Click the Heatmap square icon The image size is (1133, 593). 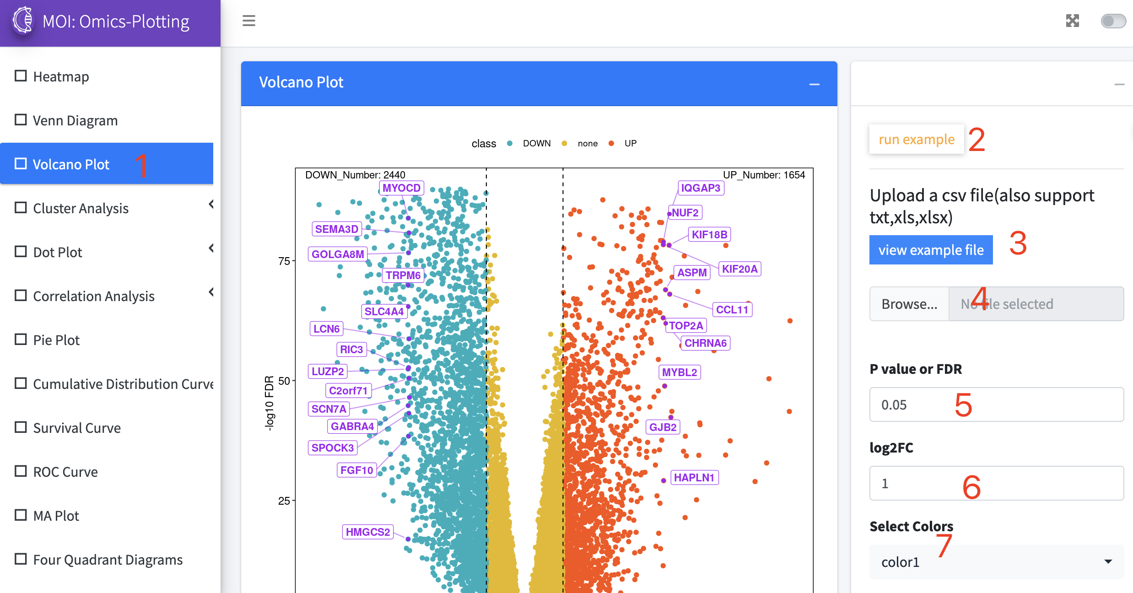[21, 75]
